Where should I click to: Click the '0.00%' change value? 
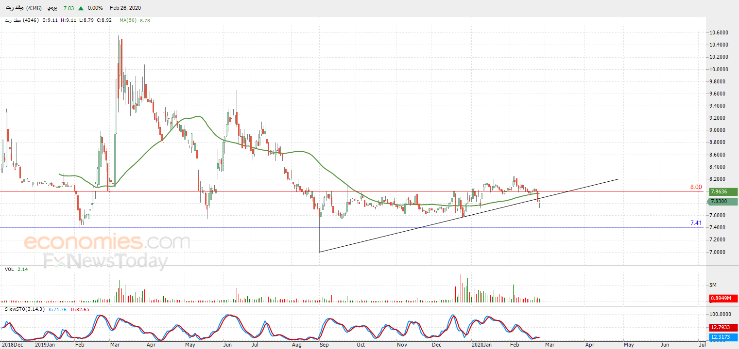pyautogui.click(x=95, y=8)
